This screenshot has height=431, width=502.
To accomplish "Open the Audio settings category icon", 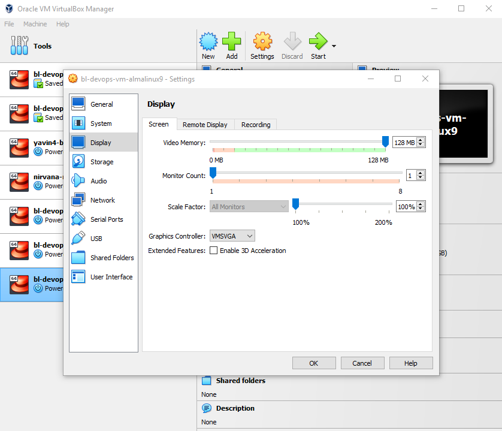I will 78,180.
